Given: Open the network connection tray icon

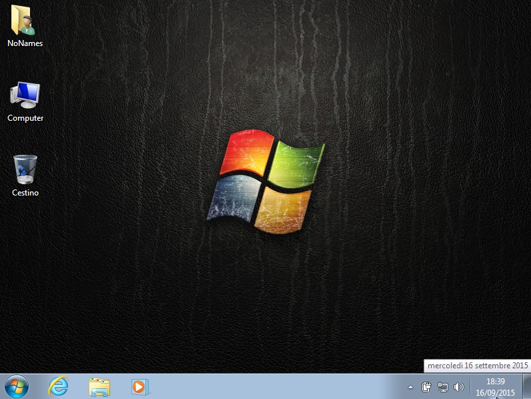Looking at the screenshot, I should 443,387.
